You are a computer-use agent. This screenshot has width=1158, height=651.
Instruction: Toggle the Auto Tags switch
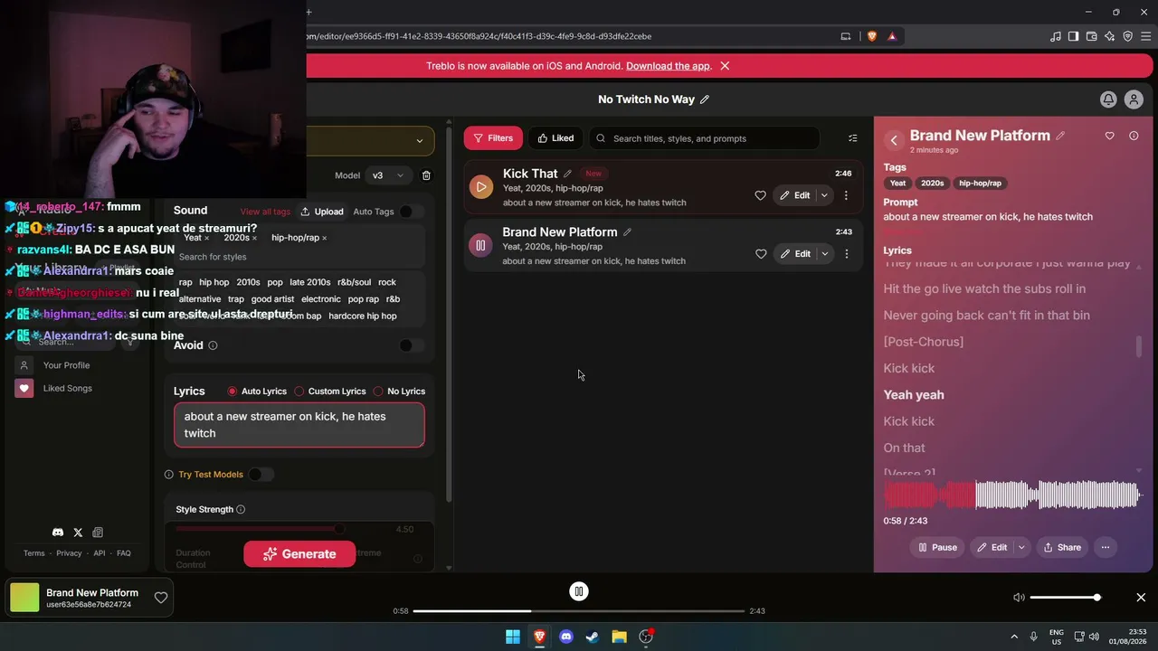pyautogui.click(x=411, y=212)
